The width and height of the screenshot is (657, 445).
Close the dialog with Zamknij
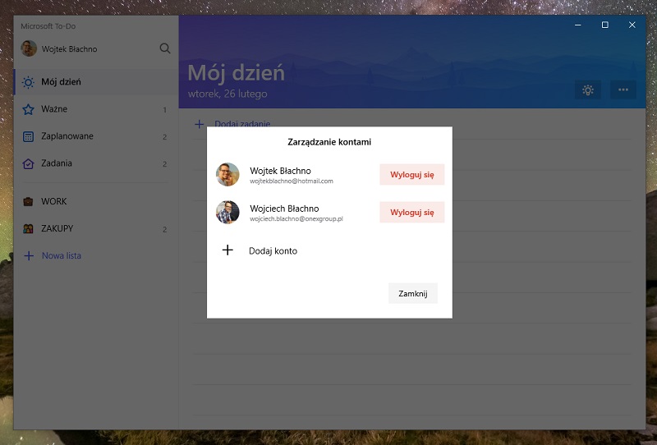tap(413, 293)
